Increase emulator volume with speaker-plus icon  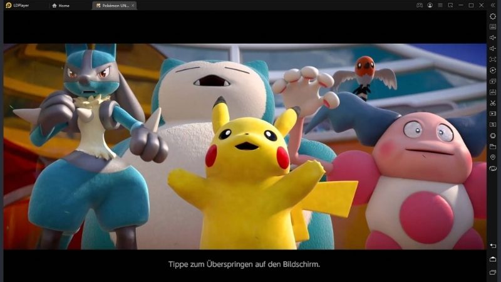pyautogui.click(x=493, y=38)
